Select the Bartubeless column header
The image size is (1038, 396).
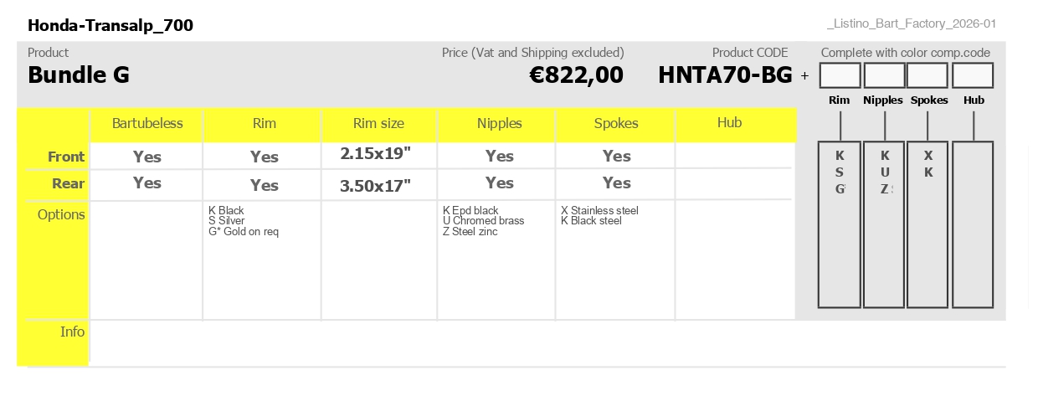[147, 123]
